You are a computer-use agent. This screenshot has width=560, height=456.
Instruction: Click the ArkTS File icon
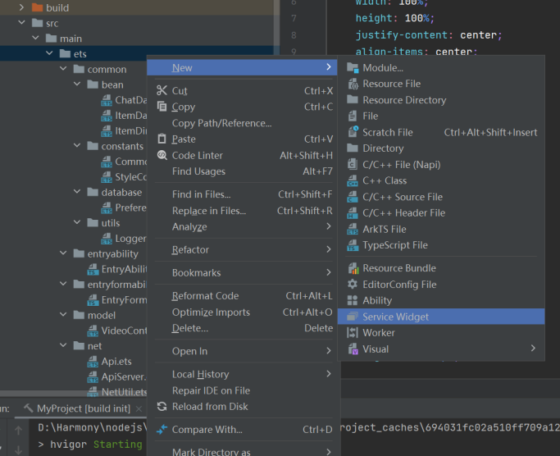[x=353, y=229]
